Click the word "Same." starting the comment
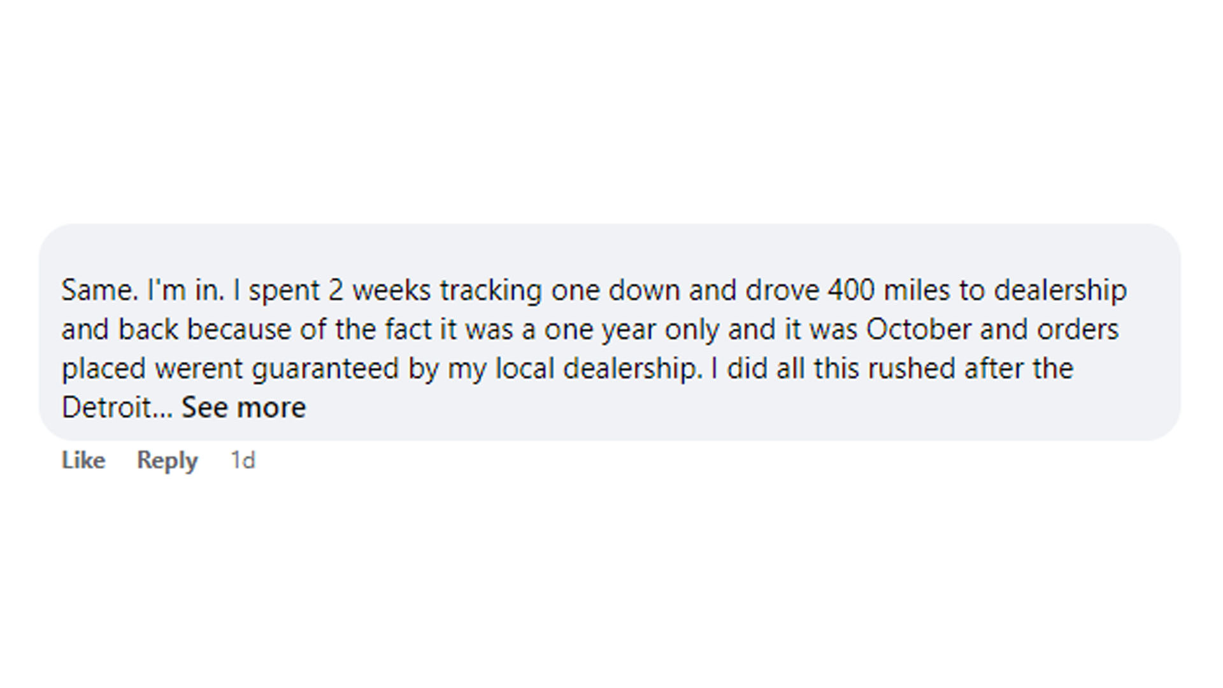The width and height of the screenshot is (1223, 688). click(100, 290)
